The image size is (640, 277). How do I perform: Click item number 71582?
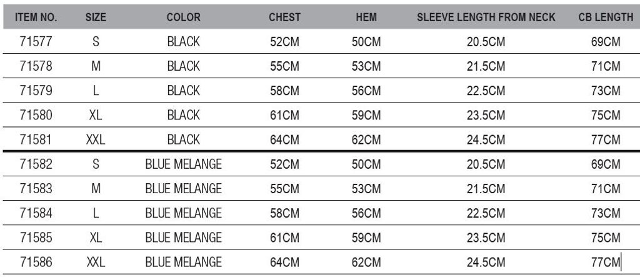point(36,164)
